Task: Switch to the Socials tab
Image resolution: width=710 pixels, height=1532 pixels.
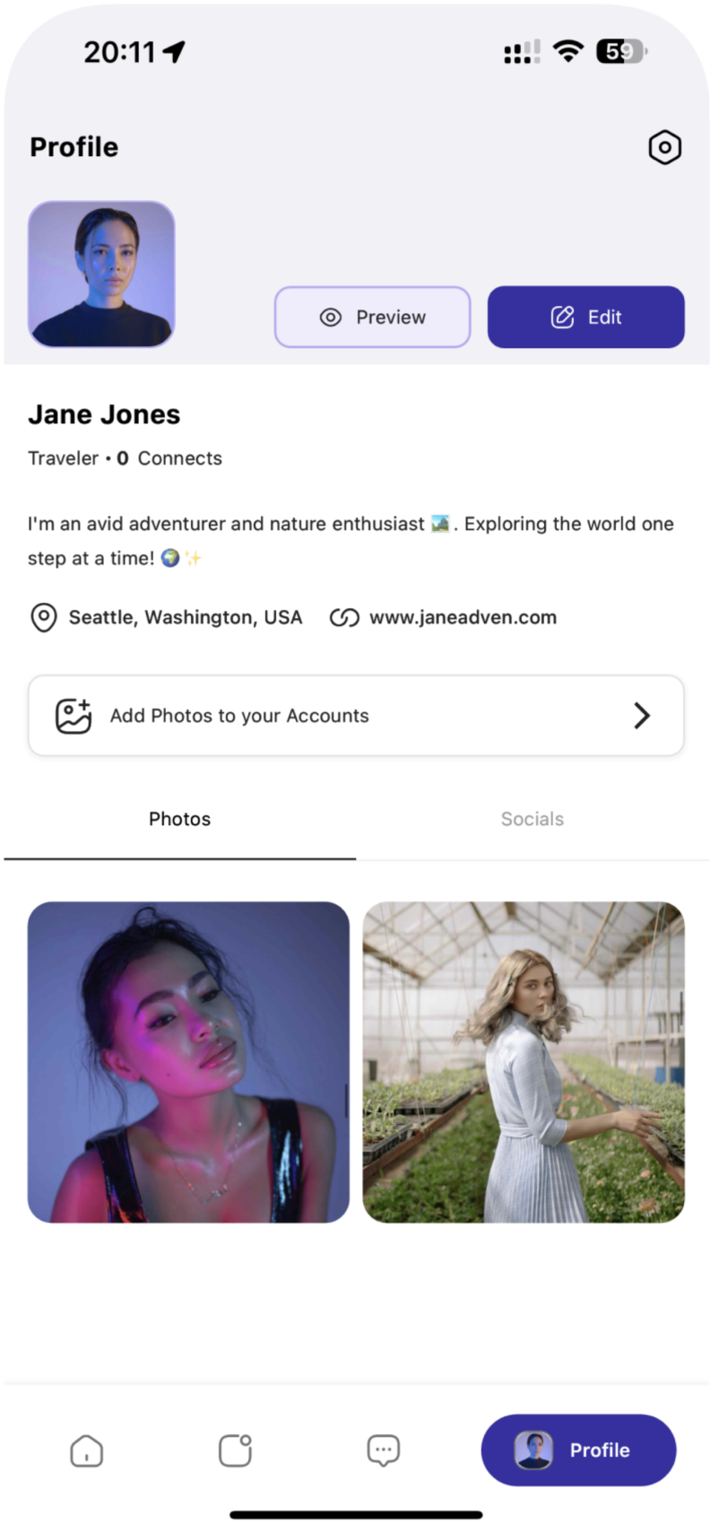Action: tap(532, 819)
